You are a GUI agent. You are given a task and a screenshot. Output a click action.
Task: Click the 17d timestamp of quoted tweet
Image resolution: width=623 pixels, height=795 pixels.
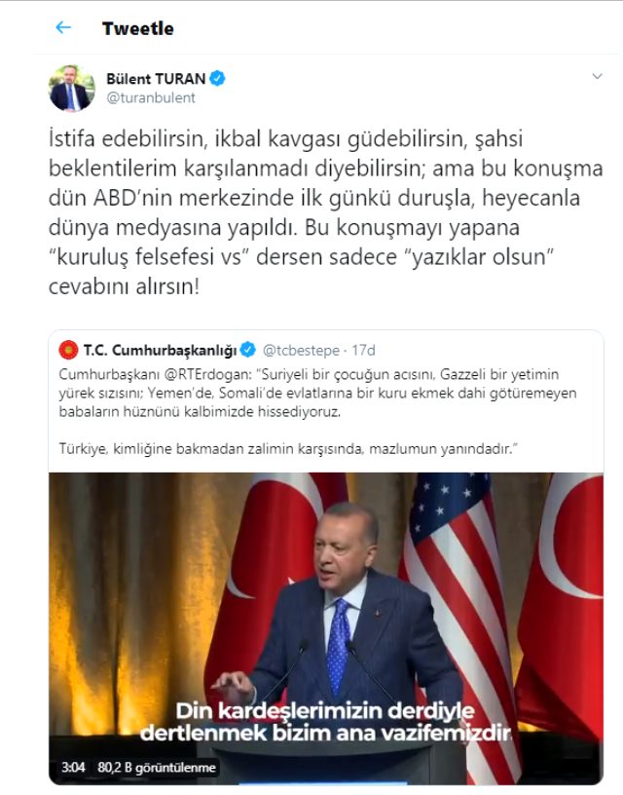tap(363, 351)
